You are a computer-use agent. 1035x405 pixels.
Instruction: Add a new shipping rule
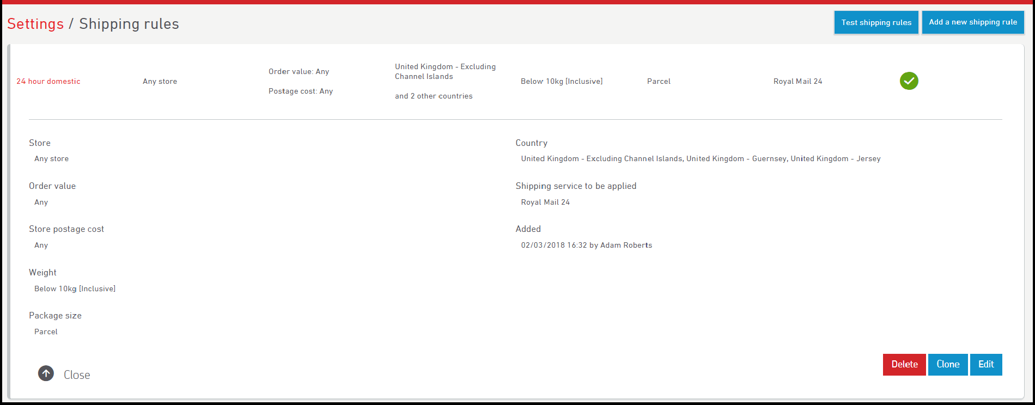coord(973,22)
